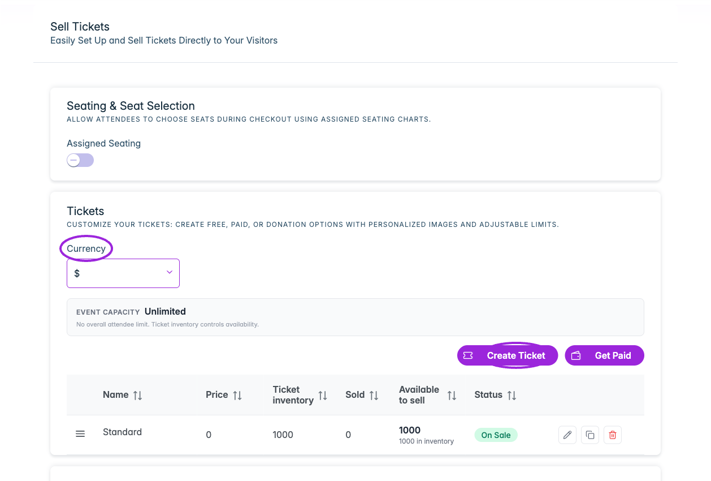Screen dimensions: 711x481
Task: Click the '1000 in inventory' note
Action: (x=426, y=441)
